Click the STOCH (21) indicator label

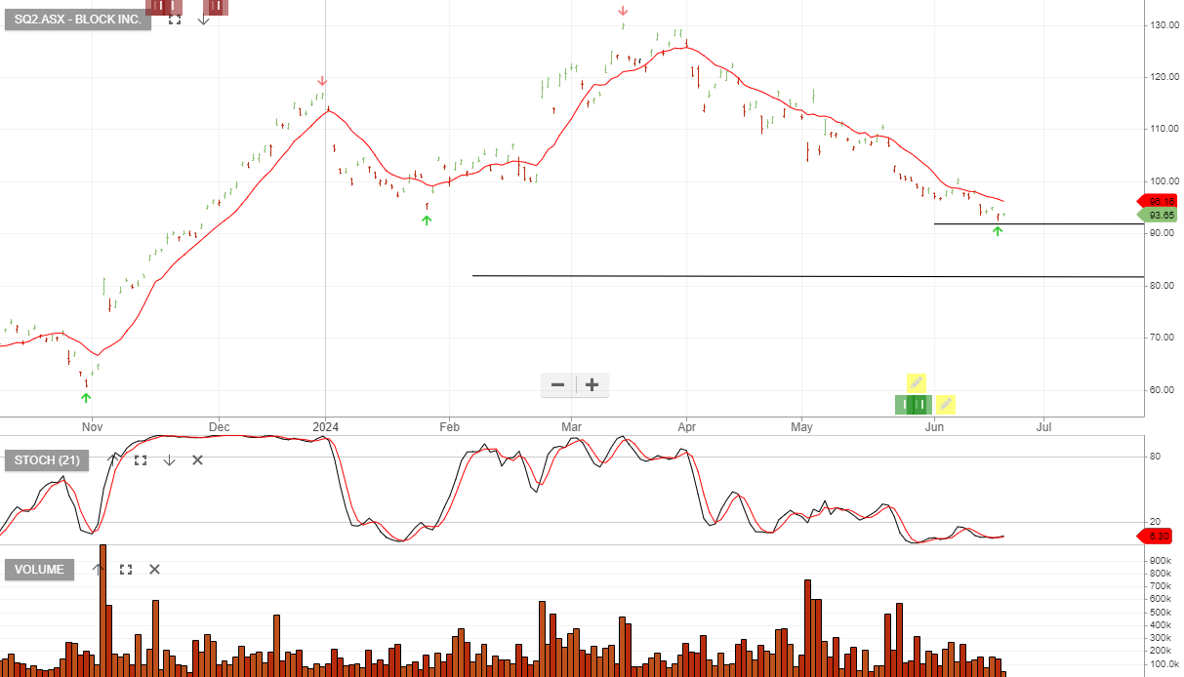(47, 460)
